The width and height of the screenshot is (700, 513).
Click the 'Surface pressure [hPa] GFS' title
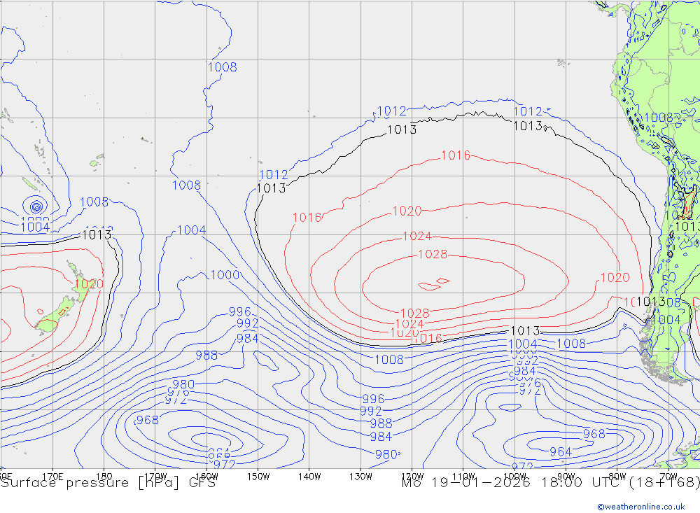tap(108, 483)
